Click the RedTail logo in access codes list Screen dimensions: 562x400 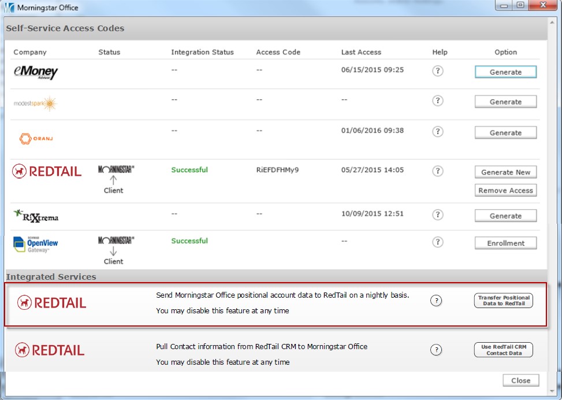(x=47, y=171)
